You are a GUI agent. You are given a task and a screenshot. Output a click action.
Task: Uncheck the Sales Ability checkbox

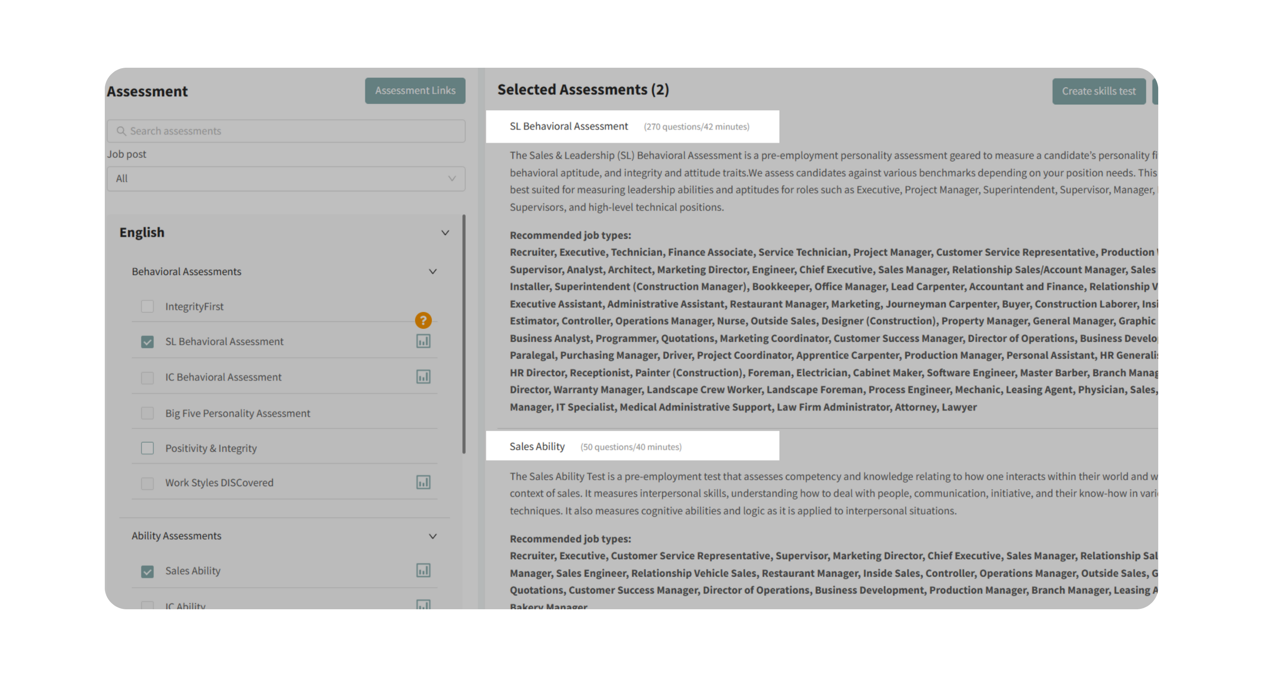pyautogui.click(x=147, y=572)
